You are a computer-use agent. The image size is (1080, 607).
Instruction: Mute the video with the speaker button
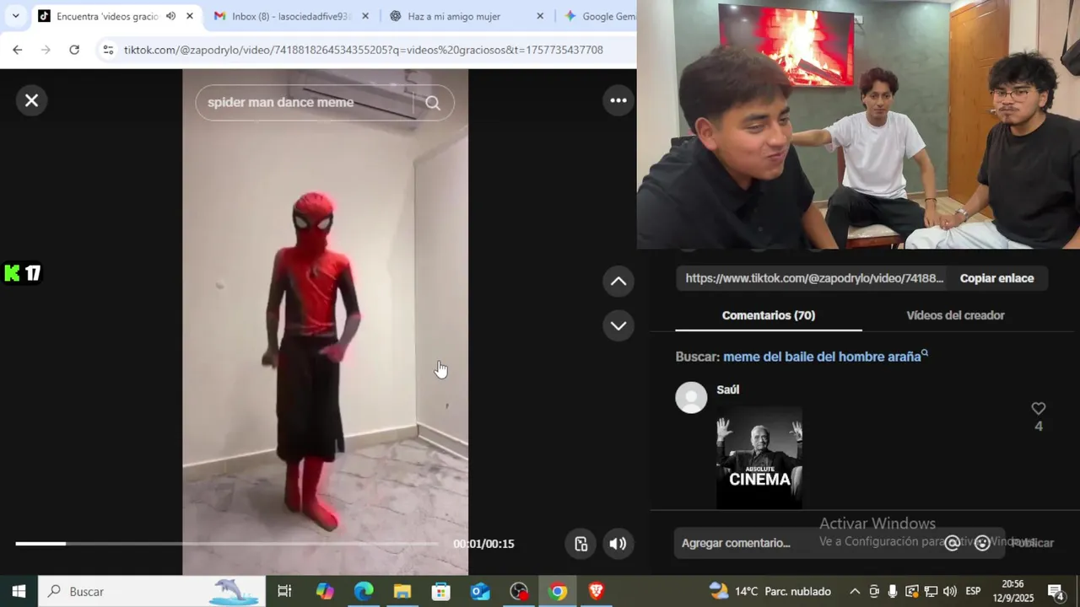(618, 544)
